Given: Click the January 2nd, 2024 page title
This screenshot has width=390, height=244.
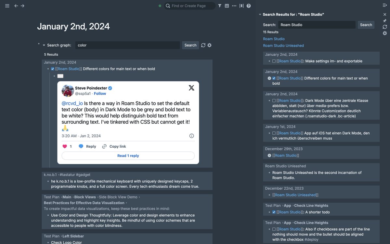Looking at the screenshot, I should pyautogui.click(x=73, y=26).
